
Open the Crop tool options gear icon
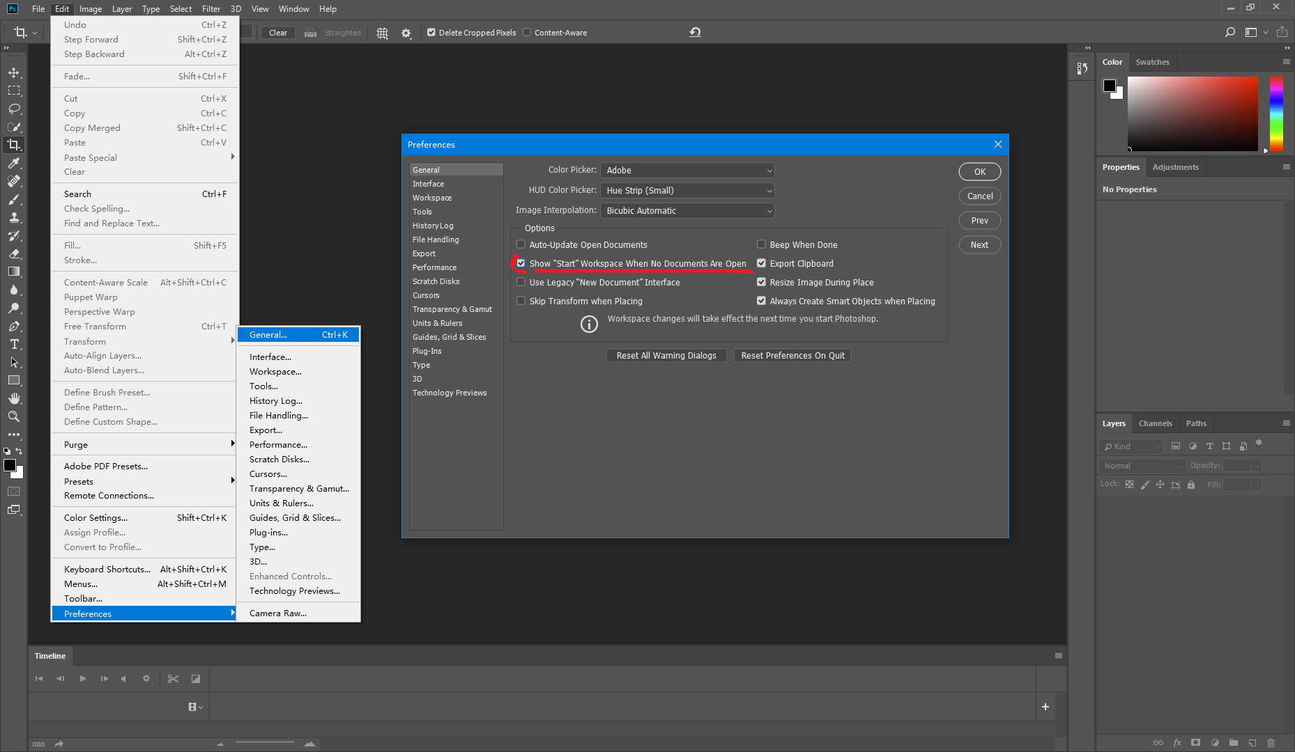click(x=406, y=32)
